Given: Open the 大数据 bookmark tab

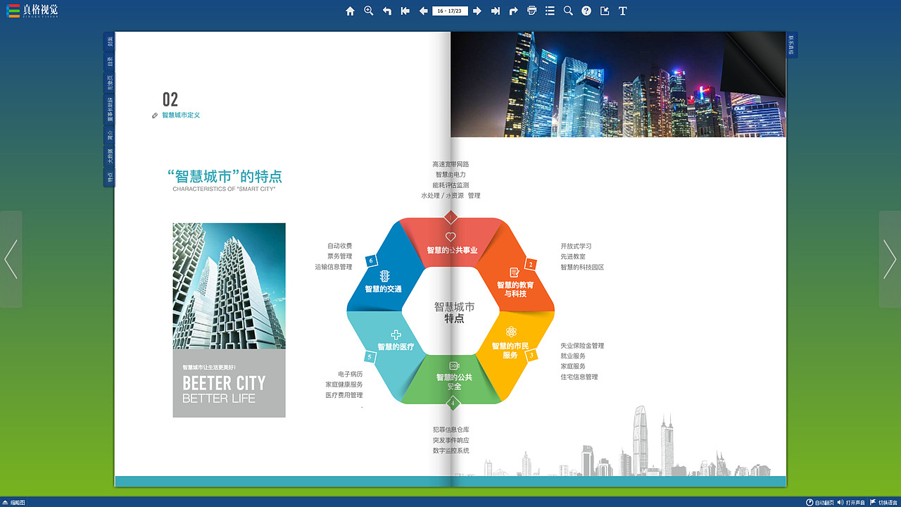Looking at the screenshot, I should (109, 156).
